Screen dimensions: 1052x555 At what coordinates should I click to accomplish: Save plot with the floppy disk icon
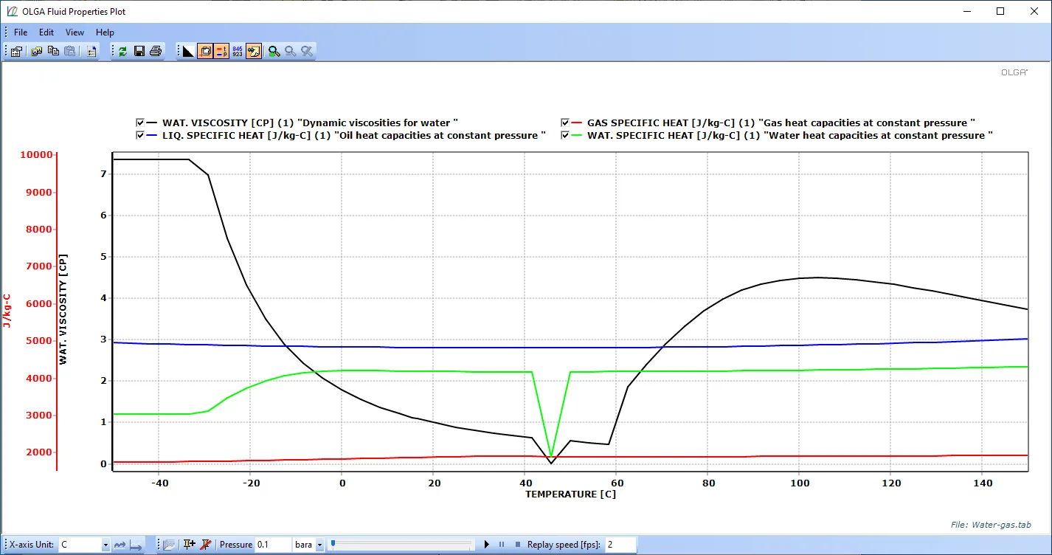[139, 51]
